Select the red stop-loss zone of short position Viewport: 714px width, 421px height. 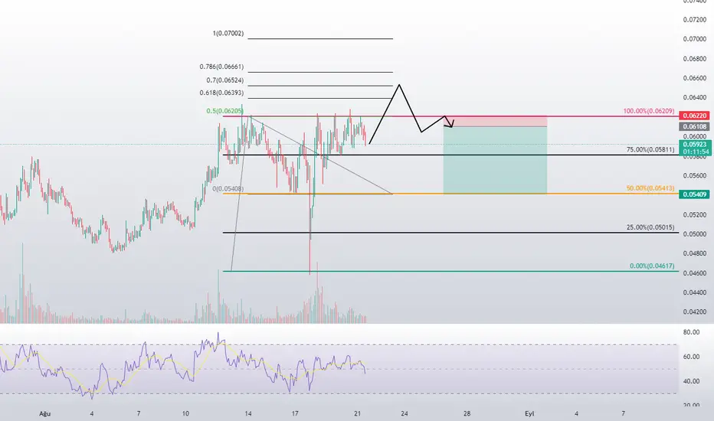495,122
